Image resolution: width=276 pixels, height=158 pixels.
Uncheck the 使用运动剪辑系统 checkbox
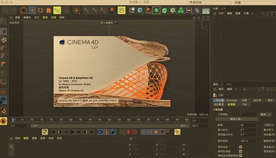tap(240, 156)
